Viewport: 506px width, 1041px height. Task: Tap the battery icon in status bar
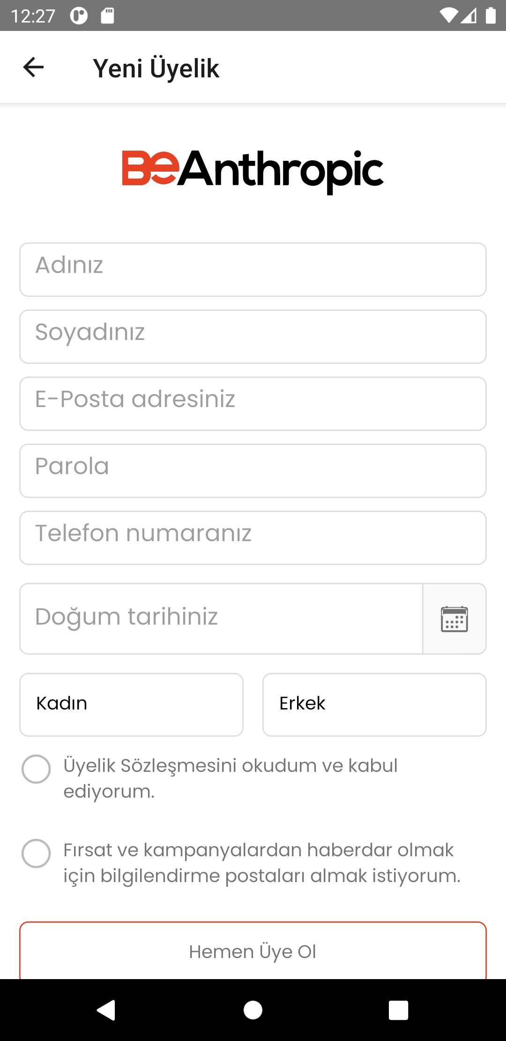491,16
